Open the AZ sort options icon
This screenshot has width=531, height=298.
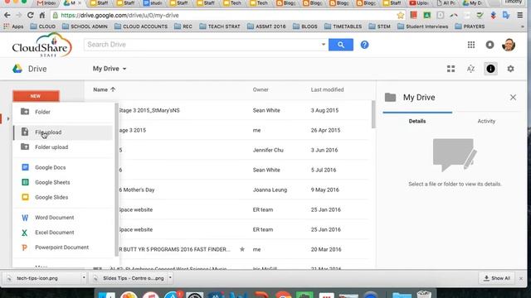coord(470,69)
